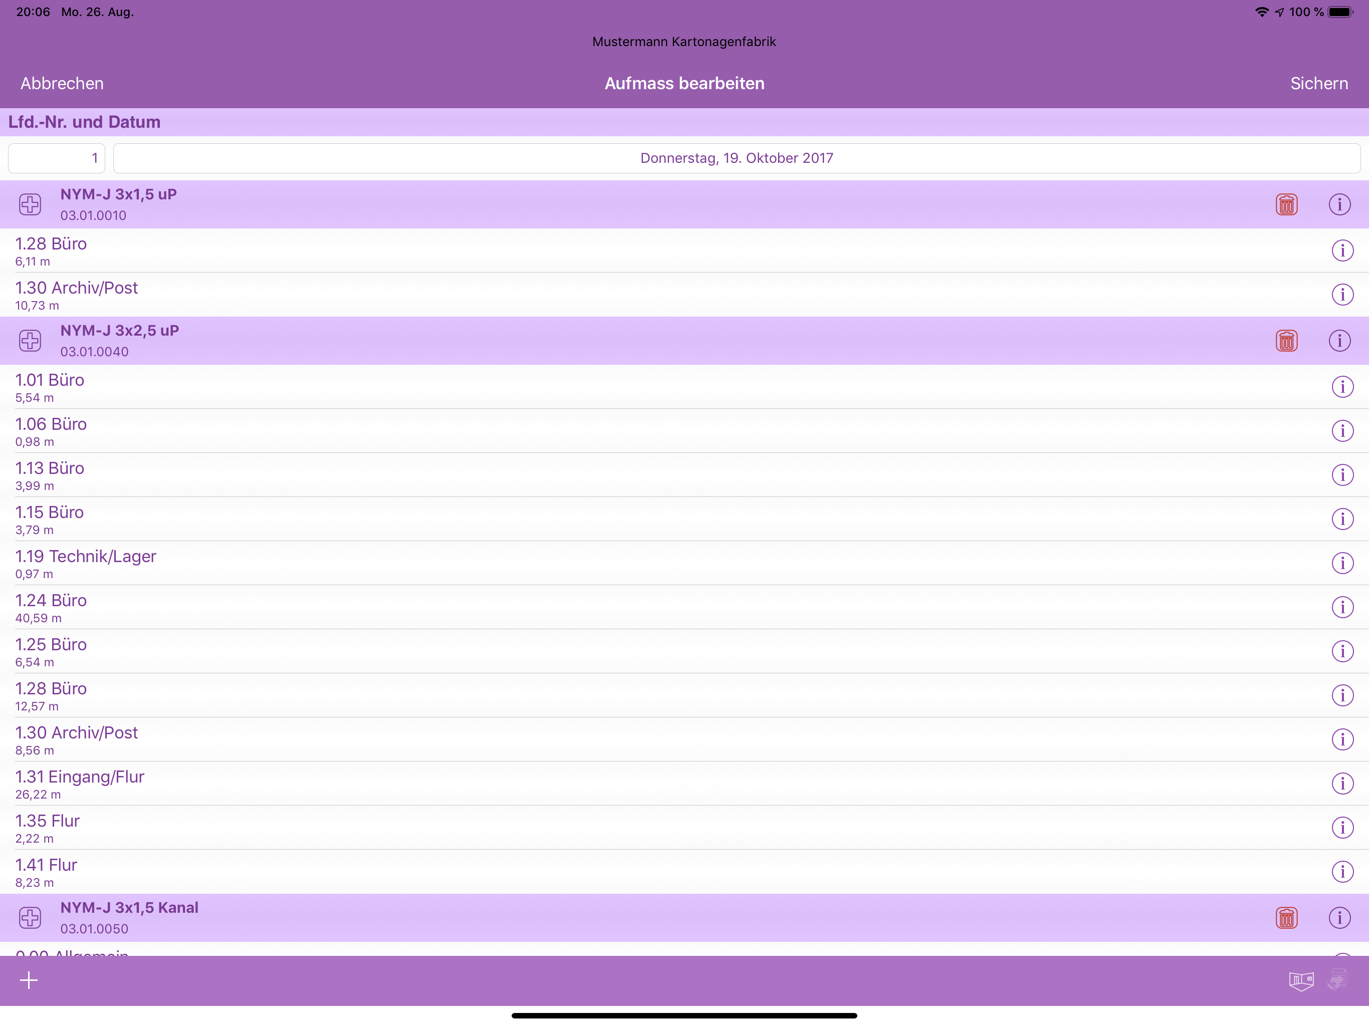Select the 1.30 Archiv/Post 8,56 m entry
The height and width of the screenshot is (1026, 1369).
click(x=685, y=739)
